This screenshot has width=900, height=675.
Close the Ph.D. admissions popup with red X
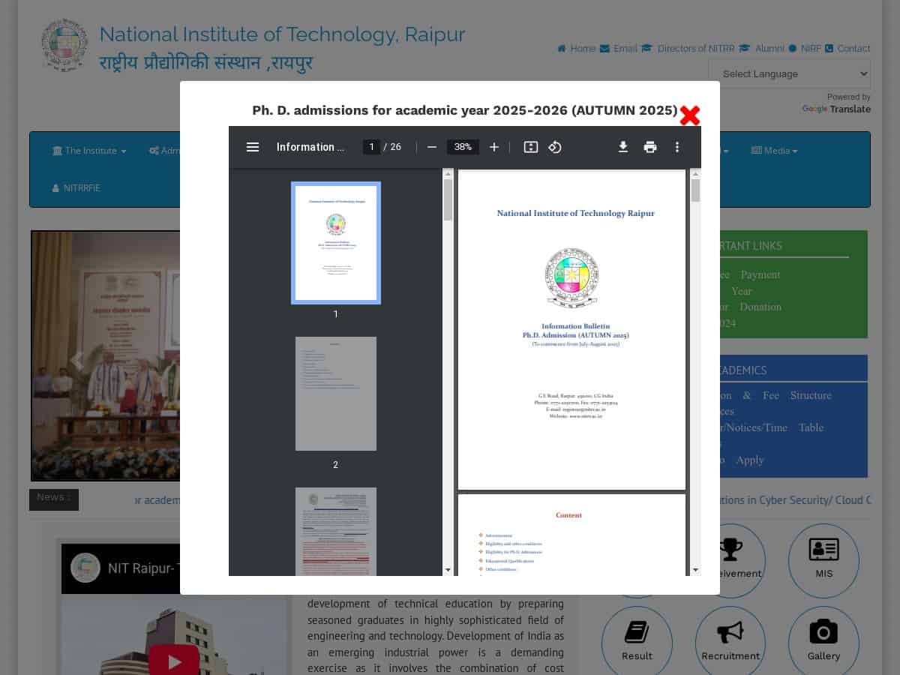(x=690, y=115)
